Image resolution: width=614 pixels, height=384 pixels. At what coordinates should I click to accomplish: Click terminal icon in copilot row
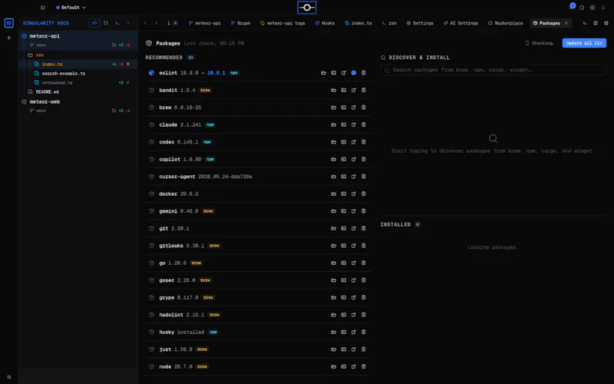pyautogui.click(x=343, y=159)
